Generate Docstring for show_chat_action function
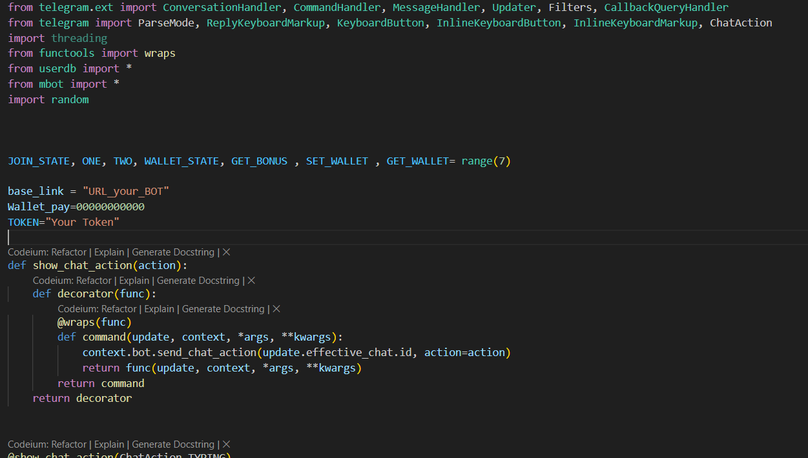The image size is (808, 458). point(172,252)
